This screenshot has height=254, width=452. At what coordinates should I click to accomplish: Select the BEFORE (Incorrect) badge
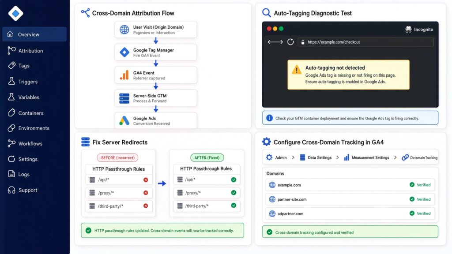click(117, 157)
